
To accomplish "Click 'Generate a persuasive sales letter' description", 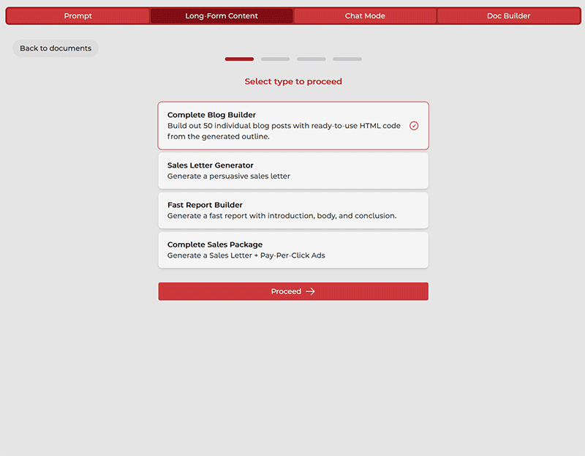I will 228,176.
